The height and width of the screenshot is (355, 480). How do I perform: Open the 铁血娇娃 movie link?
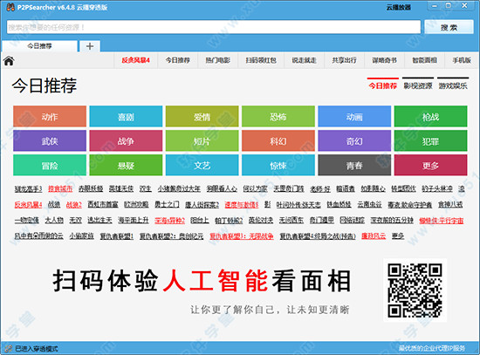[339, 204]
